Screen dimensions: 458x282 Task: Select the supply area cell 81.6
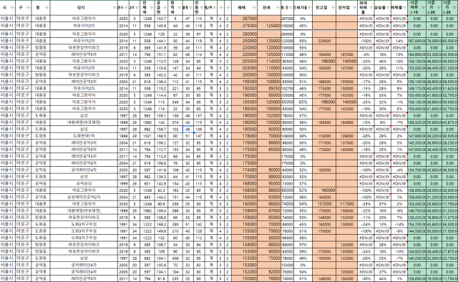[x=161, y=279]
